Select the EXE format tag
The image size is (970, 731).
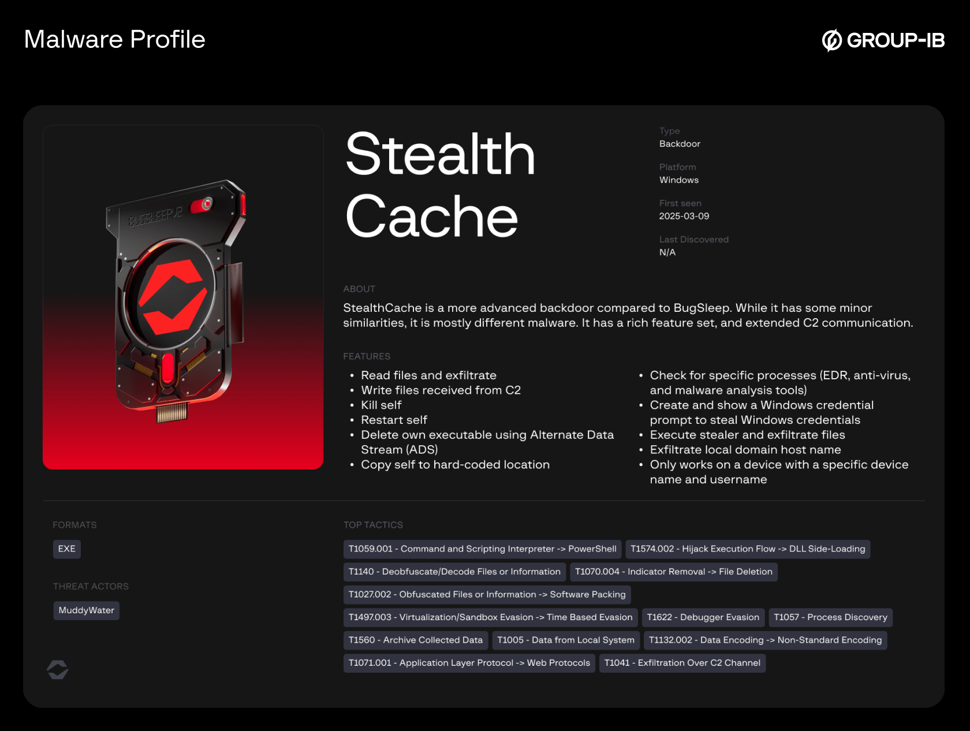coord(66,549)
